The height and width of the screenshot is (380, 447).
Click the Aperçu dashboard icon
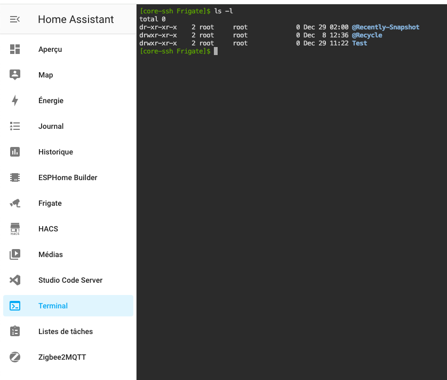pos(15,49)
